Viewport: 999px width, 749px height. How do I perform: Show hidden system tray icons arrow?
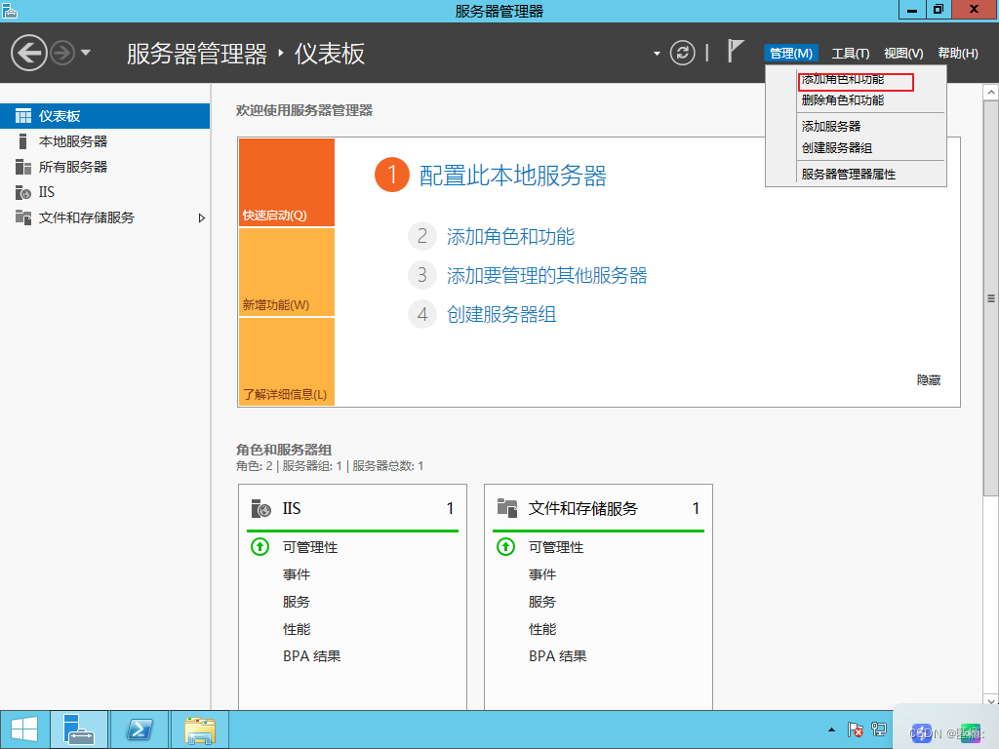(831, 729)
